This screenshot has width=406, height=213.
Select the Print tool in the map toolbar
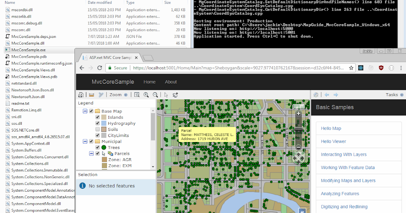(x=81, y=95)
